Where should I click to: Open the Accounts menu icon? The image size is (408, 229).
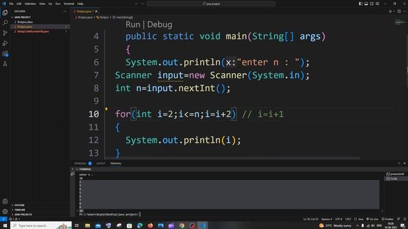5,201
